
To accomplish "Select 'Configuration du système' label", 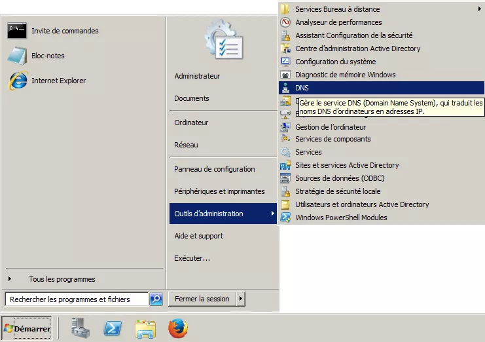I will point(336,62).
